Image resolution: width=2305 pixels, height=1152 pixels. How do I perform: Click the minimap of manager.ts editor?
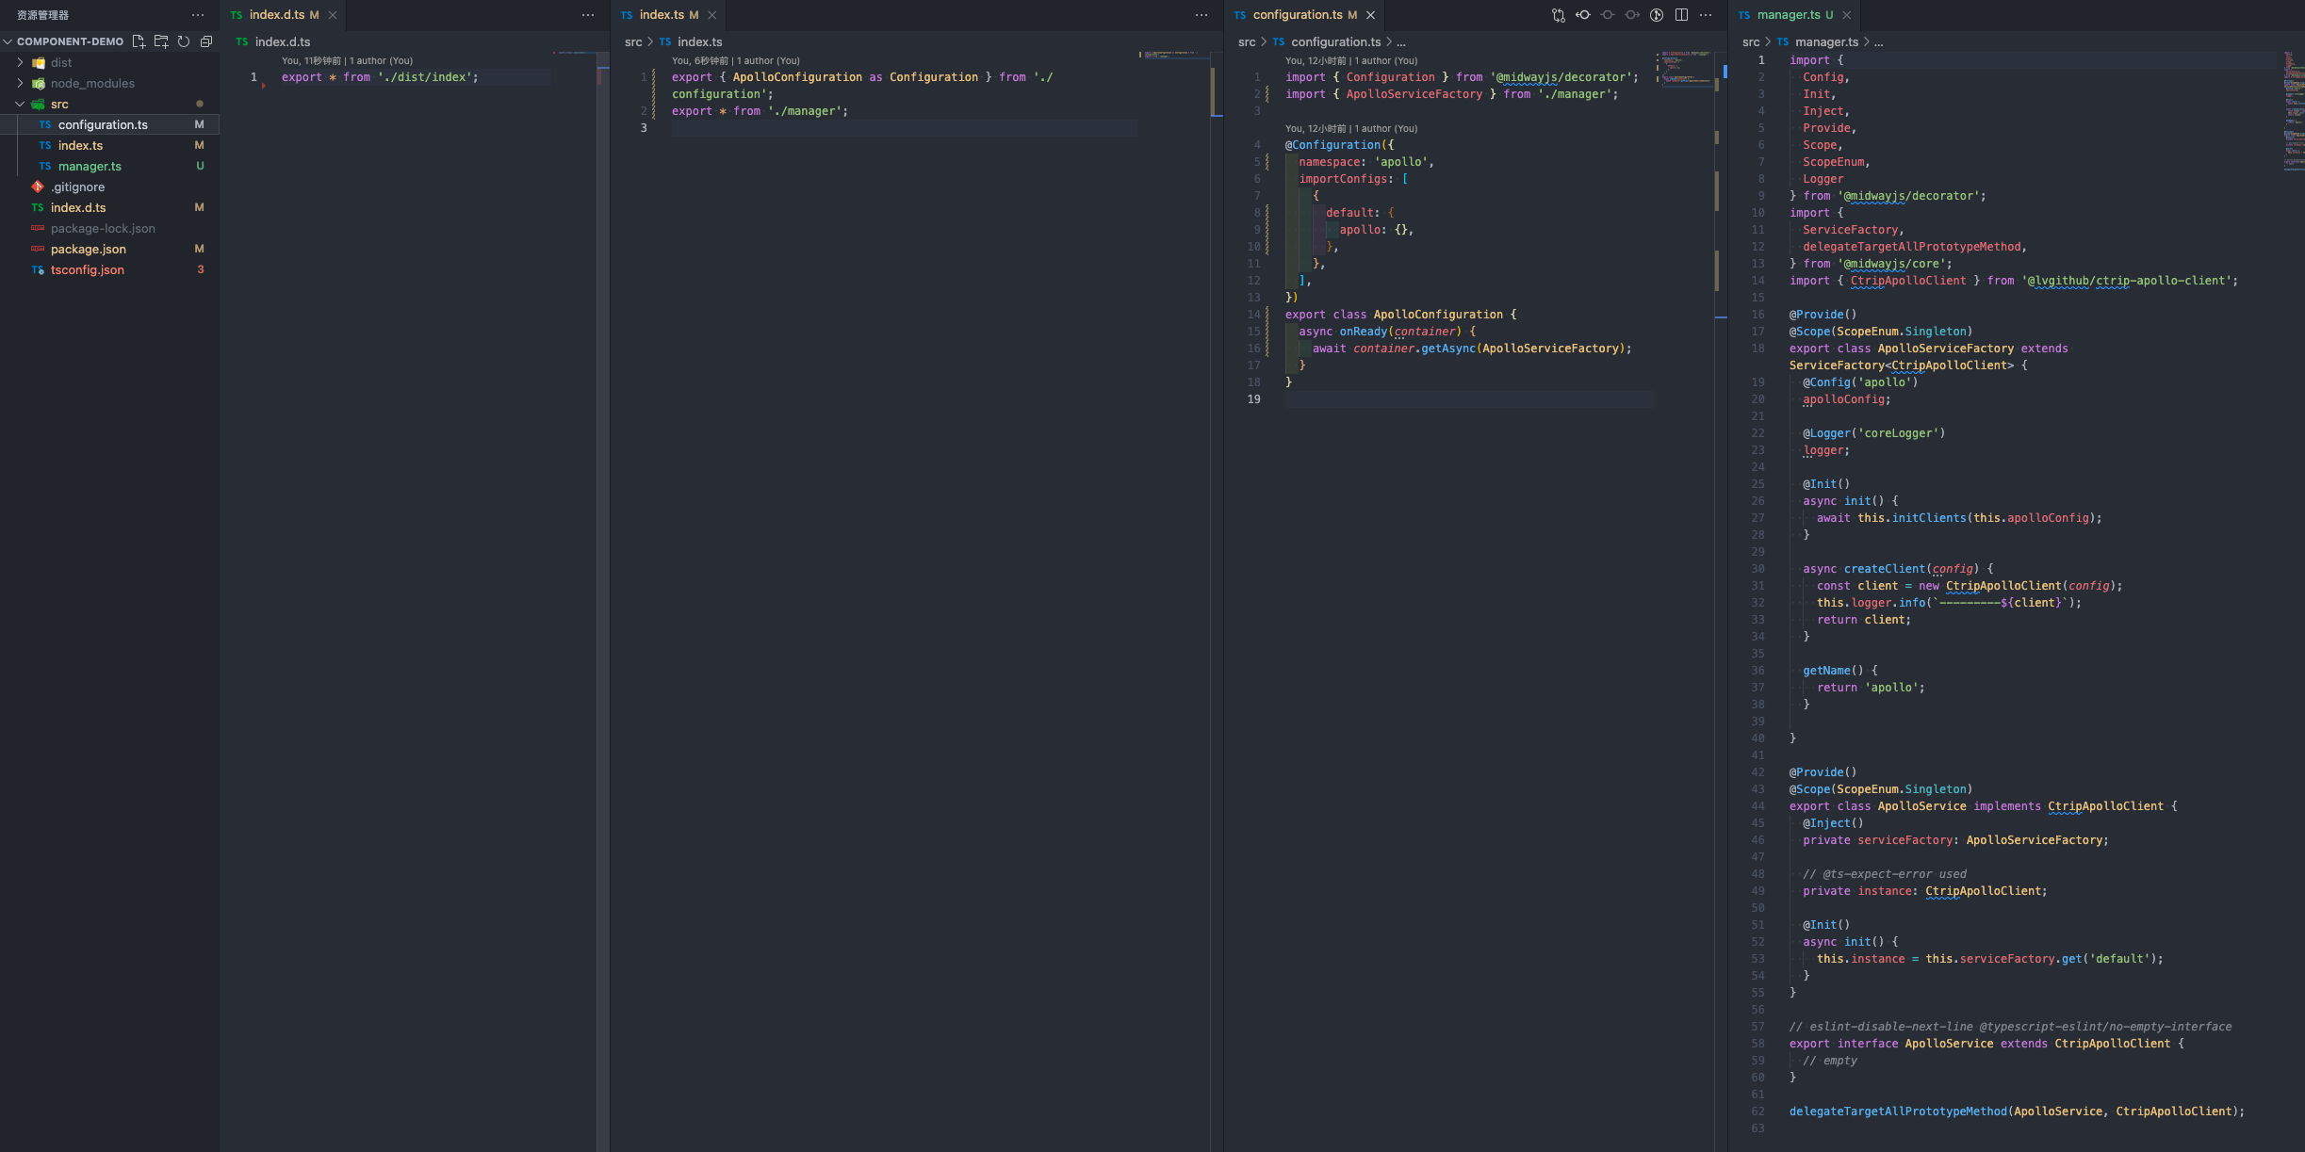pos(2293,111)
